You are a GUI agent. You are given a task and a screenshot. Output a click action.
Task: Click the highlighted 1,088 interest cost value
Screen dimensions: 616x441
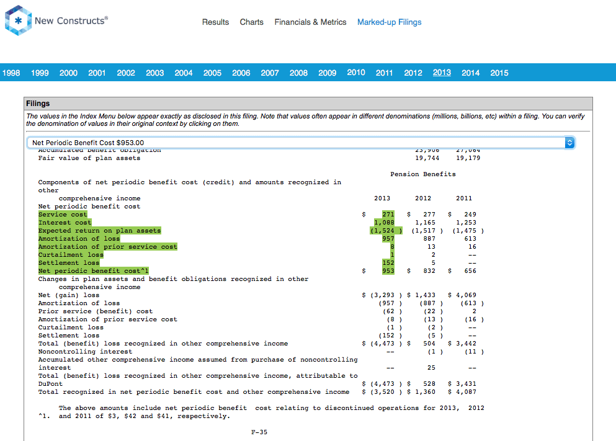384,223
